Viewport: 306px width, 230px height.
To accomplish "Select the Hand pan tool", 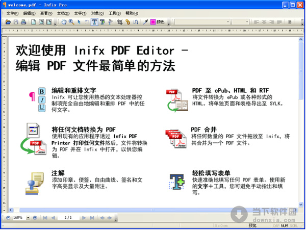I will click(64, 22).
